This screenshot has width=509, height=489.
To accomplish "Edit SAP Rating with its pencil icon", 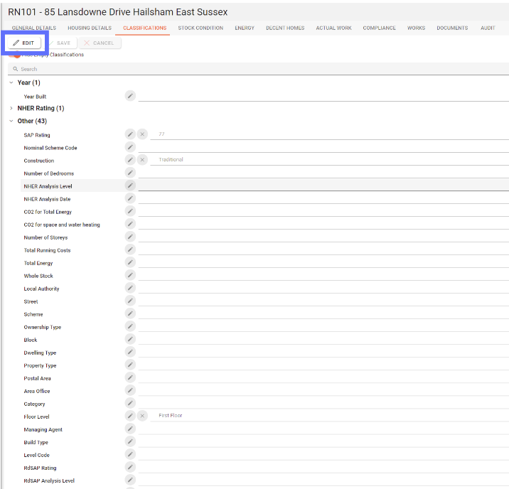I will 130,134.
